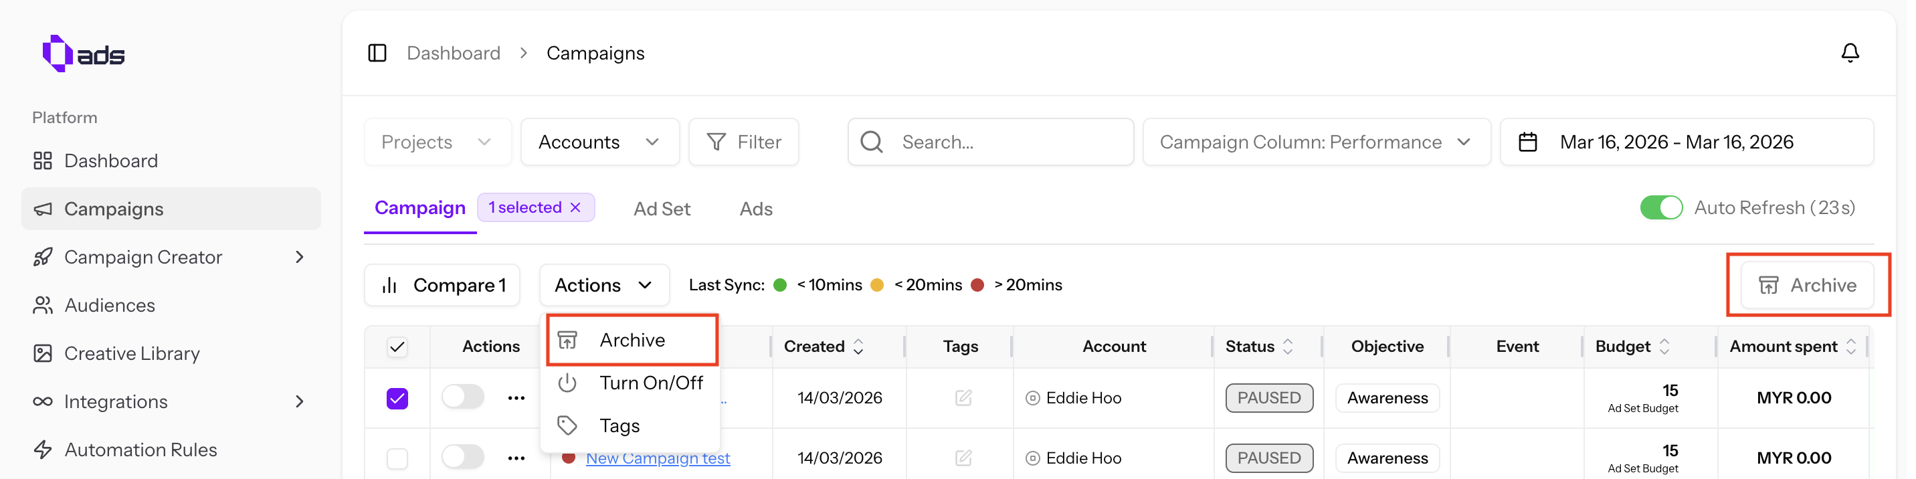
Task: Toggle the sidebar panel icon
Action: [x=377, y=53]
